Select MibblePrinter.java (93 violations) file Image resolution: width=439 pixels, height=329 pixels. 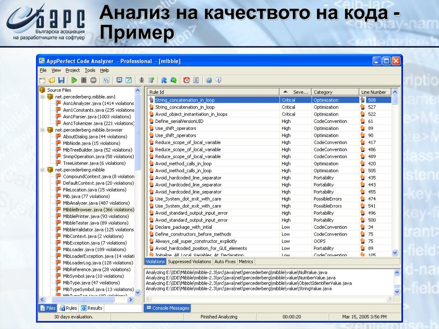pos(96,216)
